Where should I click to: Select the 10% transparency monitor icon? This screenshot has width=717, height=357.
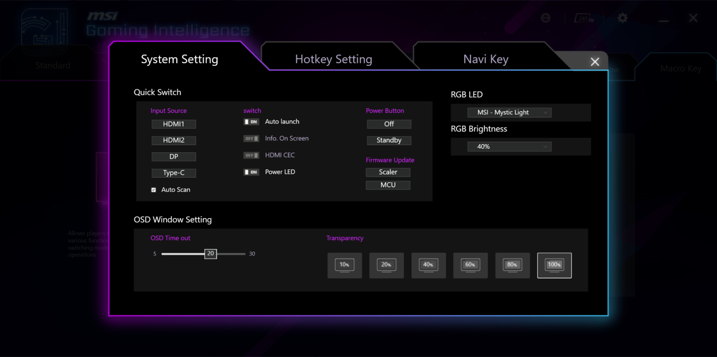[344, 265]
